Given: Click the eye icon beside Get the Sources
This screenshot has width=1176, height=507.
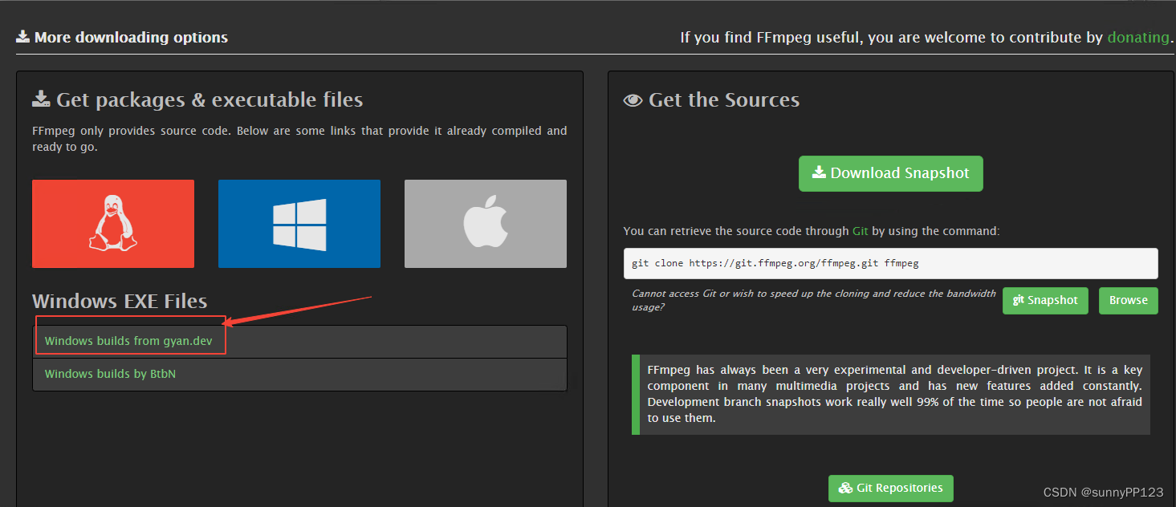Looking at the screenshot, I should (x=633, y=100).
